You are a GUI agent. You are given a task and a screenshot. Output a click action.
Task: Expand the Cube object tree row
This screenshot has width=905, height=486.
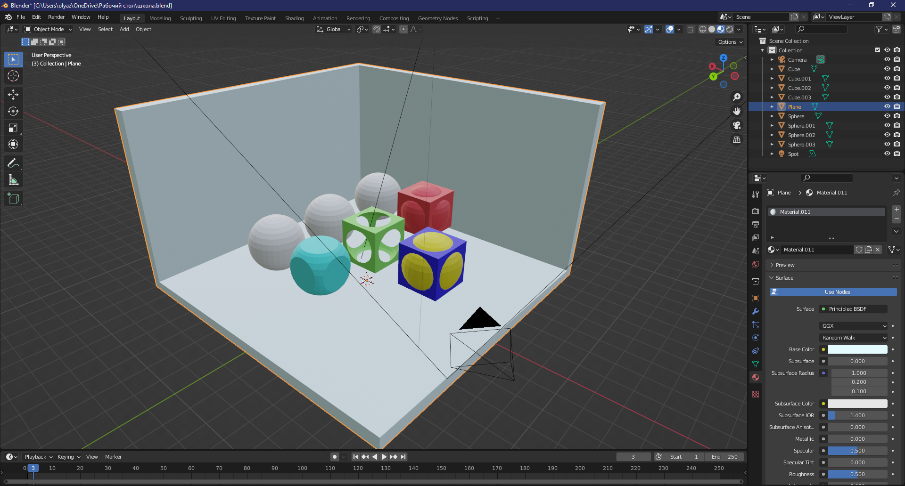click(772, 69)
